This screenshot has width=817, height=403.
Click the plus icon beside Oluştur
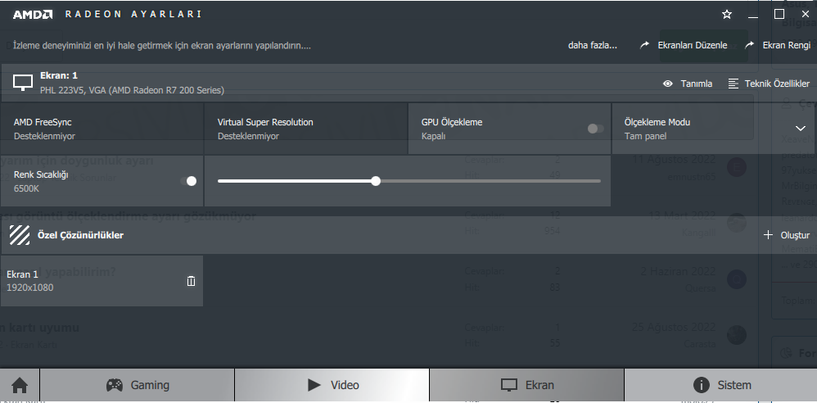tap(768, 235)
